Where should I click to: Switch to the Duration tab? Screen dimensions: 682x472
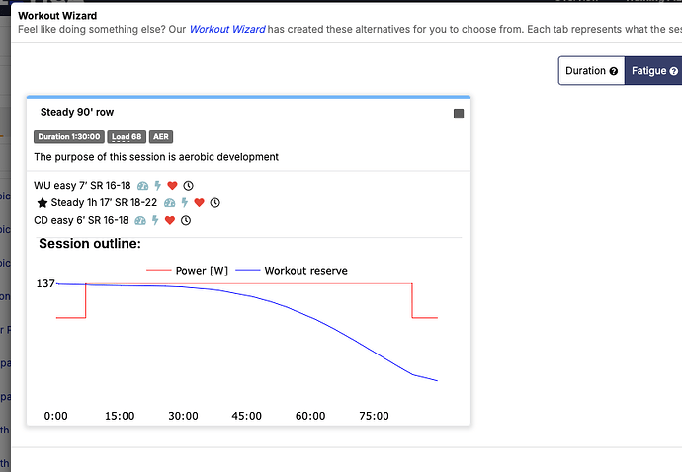[x=591, y=71]
